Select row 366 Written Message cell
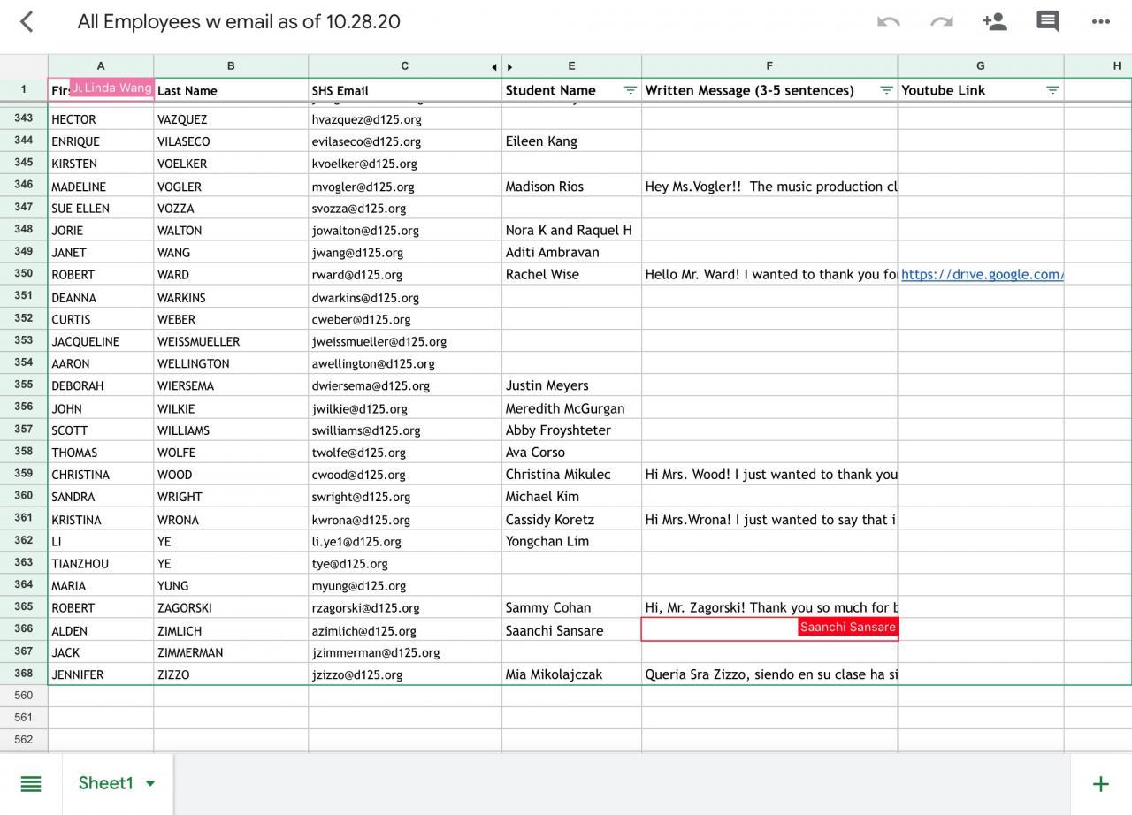The height and width of the screenshot is (815, 1132). [x=718, y=630]
